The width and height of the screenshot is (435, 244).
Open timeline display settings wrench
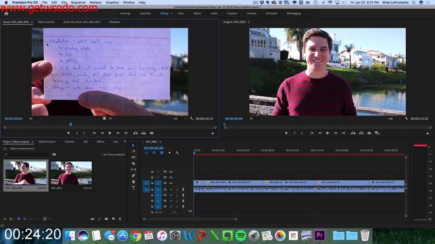tap(177, 152)
